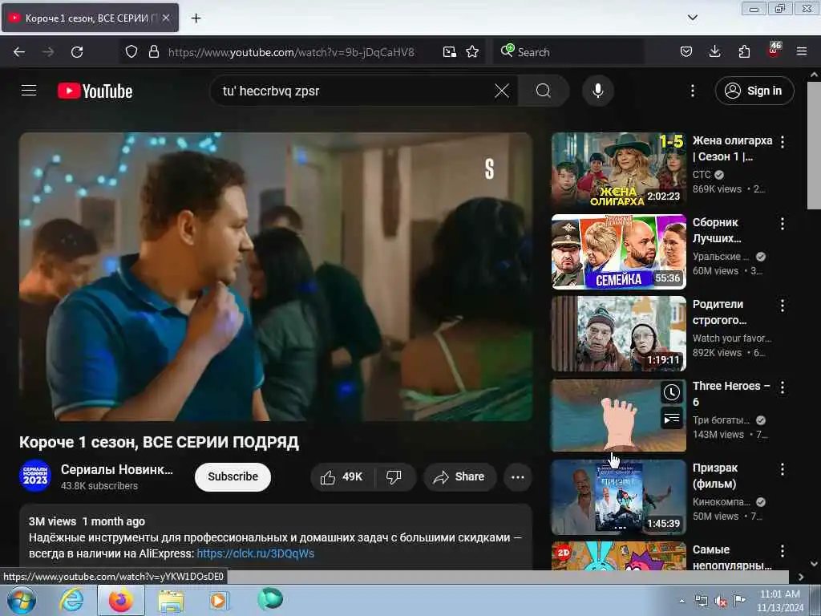Screen dimensions: 821x616
Task: Like the video with 49K likes
Action: pos(342,476)
